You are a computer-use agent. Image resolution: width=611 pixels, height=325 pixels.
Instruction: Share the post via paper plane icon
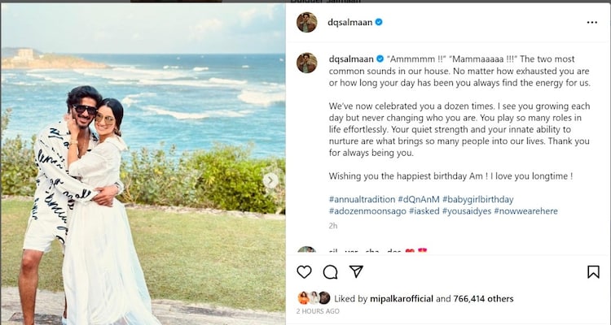(x=356, y=271)
